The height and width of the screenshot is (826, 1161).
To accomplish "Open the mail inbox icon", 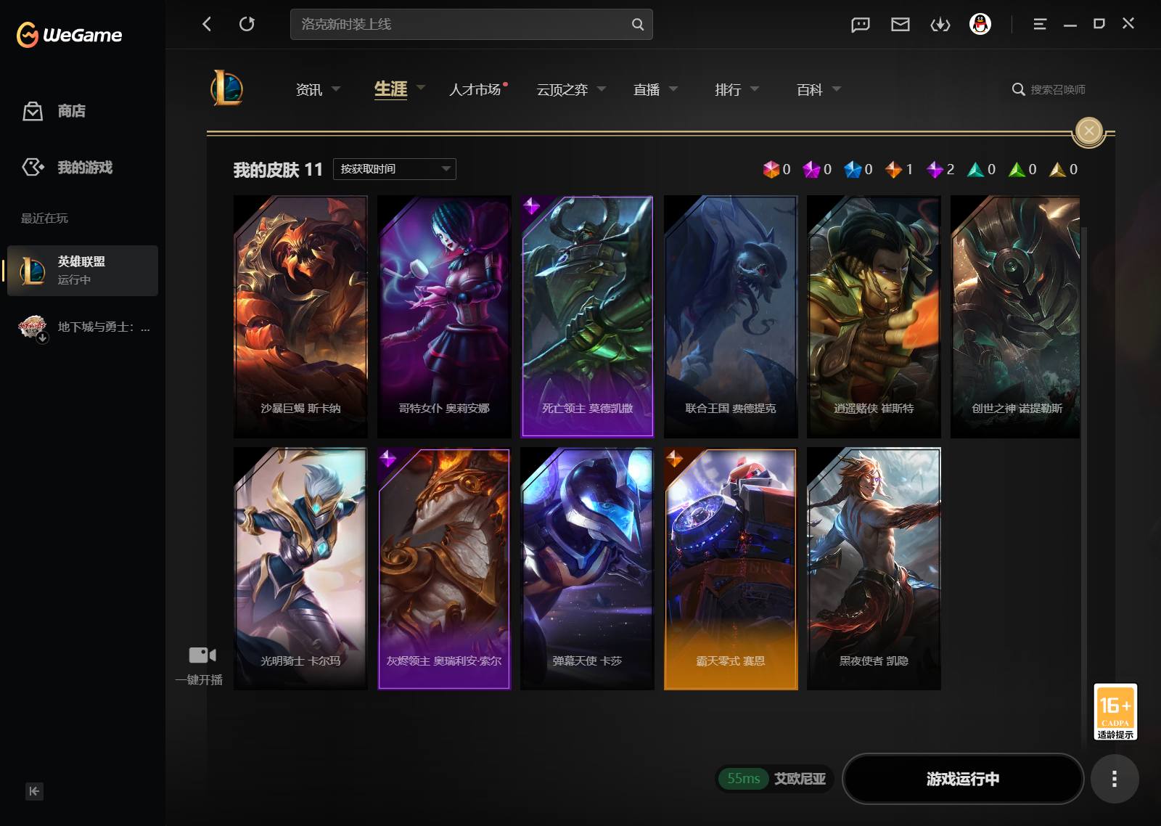I will tap(901, 25).
